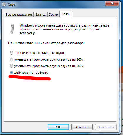Close the Звук dialog window

point(112,3)
